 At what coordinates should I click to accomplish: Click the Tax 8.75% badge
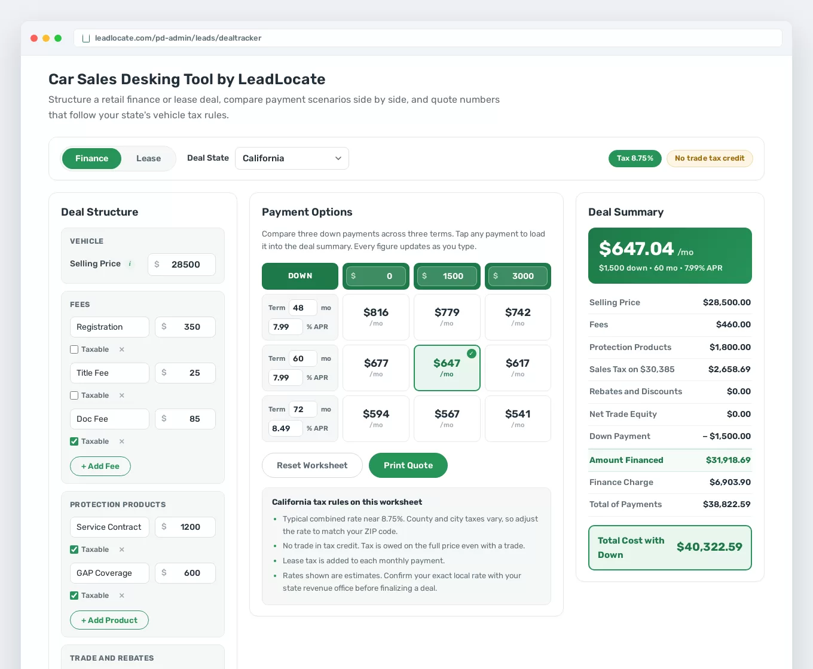click(635, 158)
